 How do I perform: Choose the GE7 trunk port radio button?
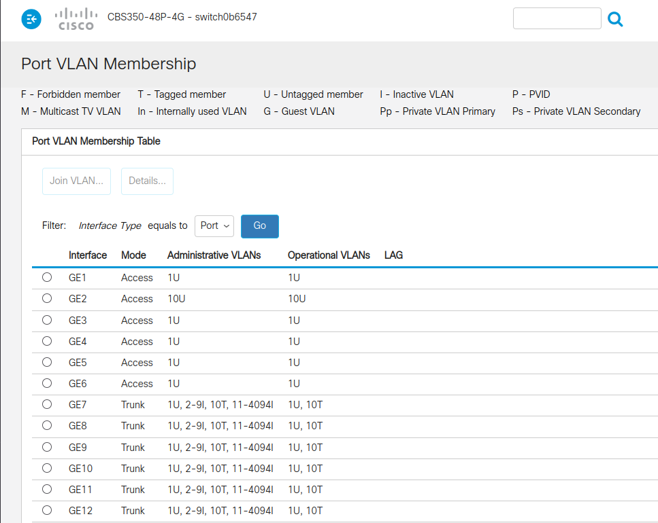point(47,404)
